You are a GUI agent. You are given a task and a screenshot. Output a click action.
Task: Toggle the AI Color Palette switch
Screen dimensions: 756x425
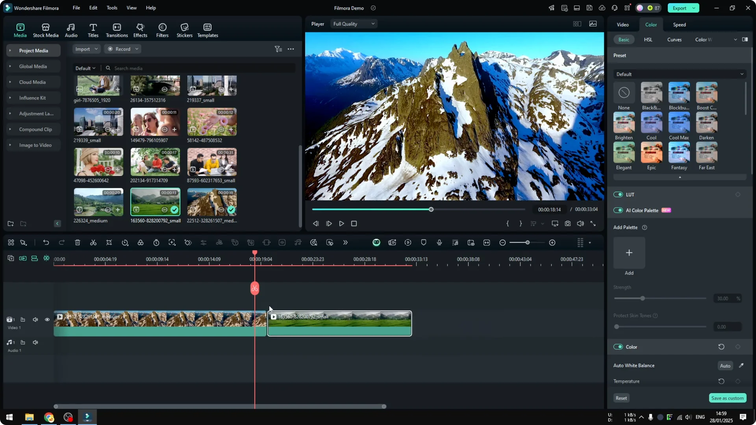(618, 210)
